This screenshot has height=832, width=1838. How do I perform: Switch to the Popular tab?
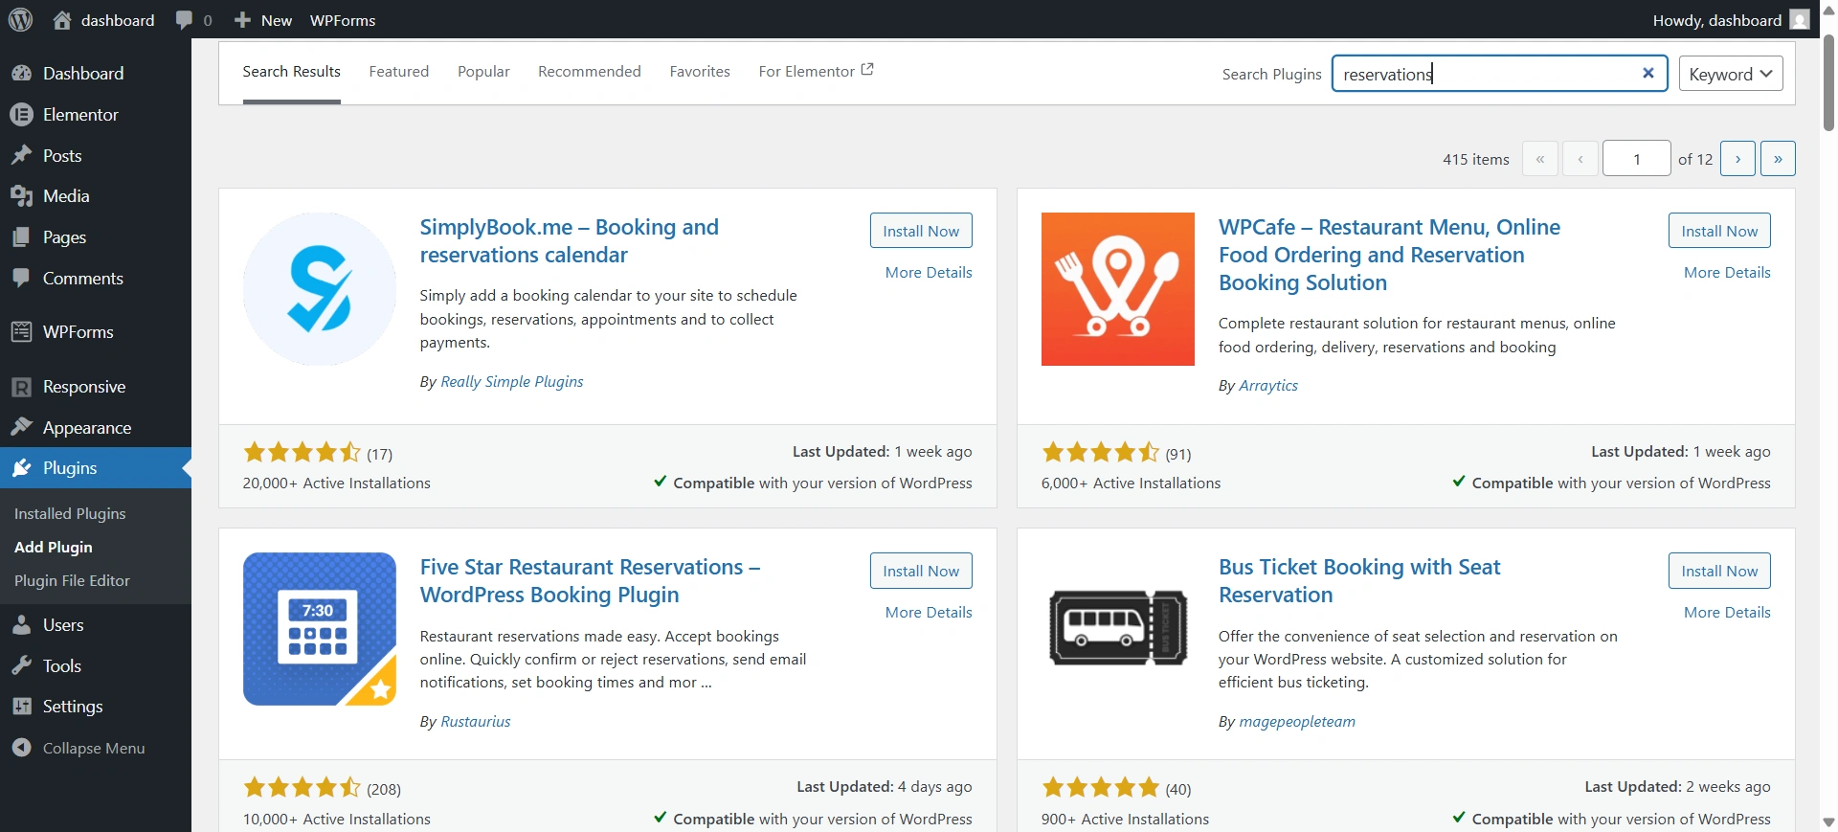click(483, 72)
